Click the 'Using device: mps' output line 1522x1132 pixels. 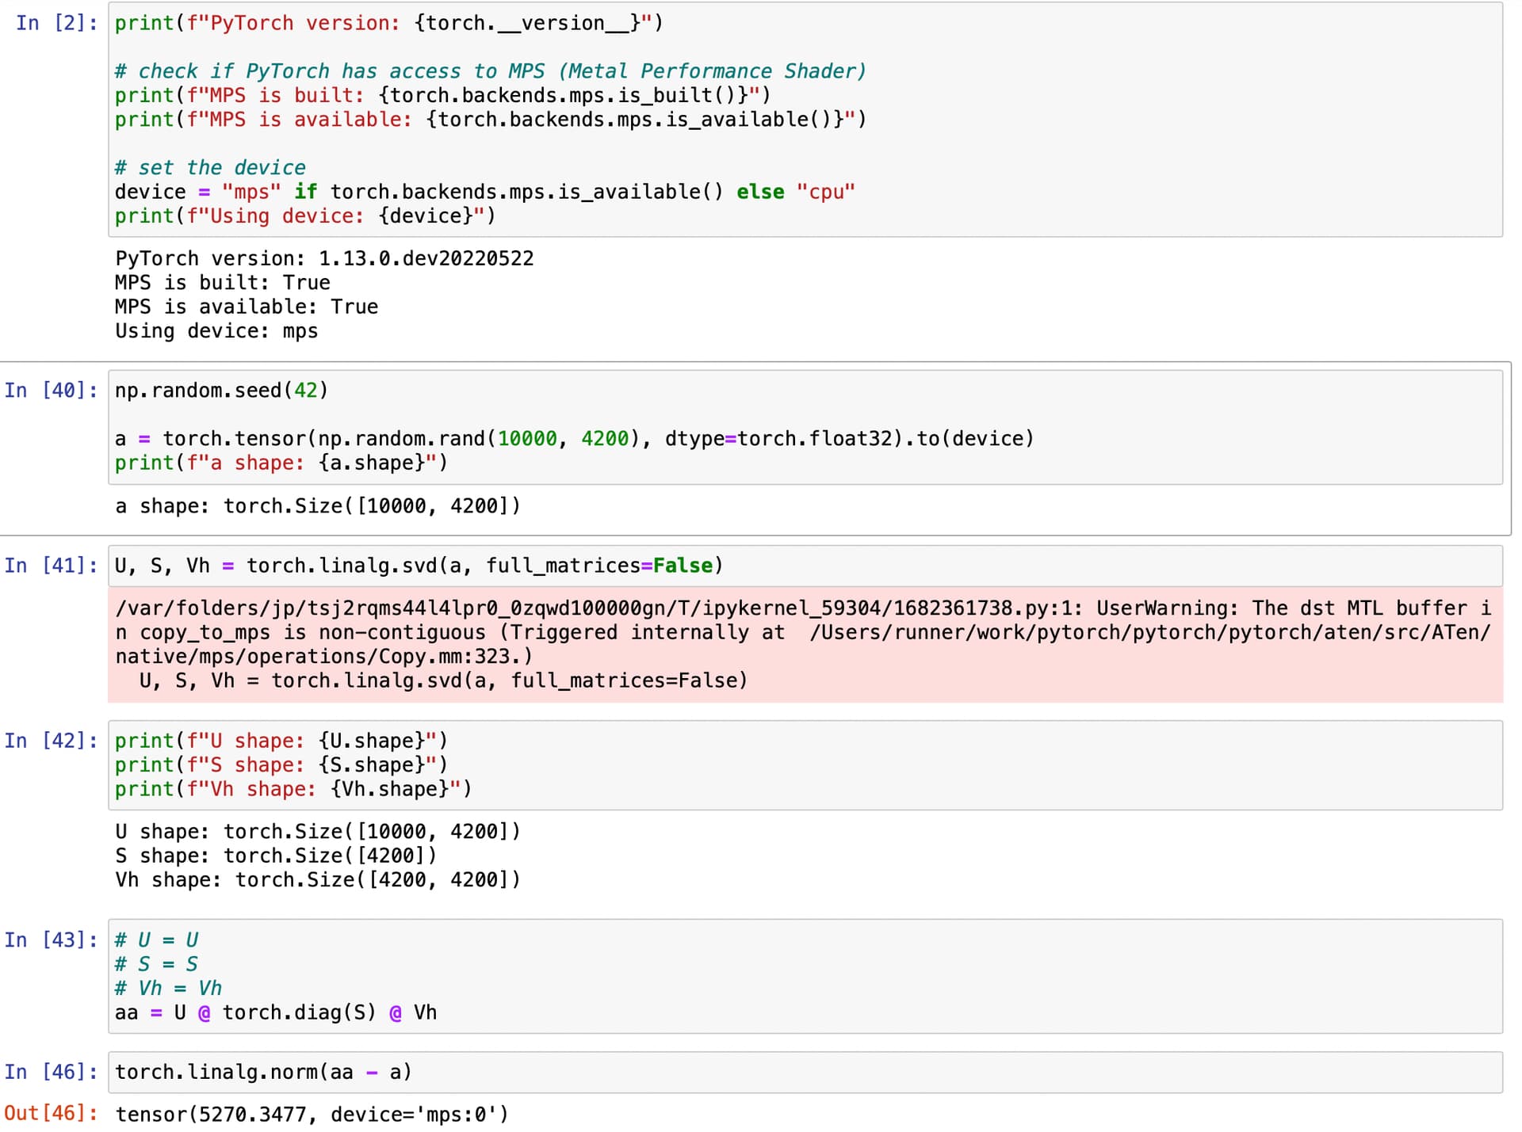click(216, 331)
